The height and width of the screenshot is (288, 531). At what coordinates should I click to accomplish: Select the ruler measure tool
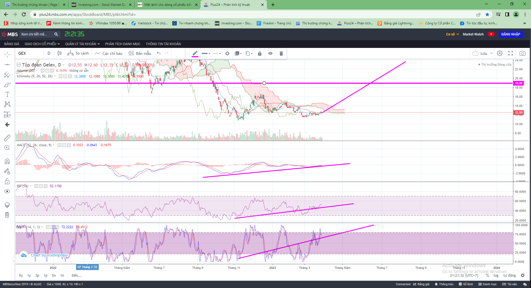click(7, 138)
